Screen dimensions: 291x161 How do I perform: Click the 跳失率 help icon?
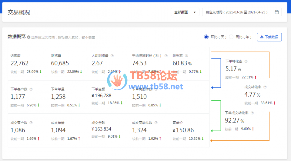click(186, 56)
